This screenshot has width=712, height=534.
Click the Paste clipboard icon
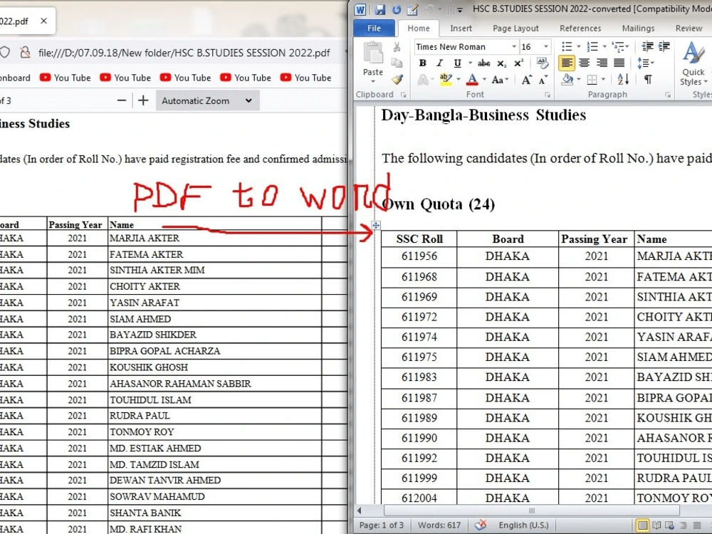point(373,53)
